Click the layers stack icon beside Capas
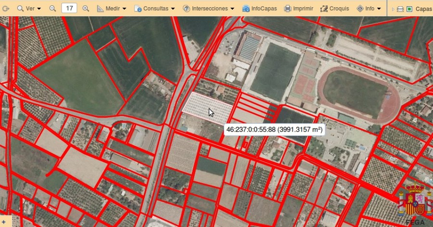Image resolution: width=433 pixels, height=227 pixels. tap(400, 9)
